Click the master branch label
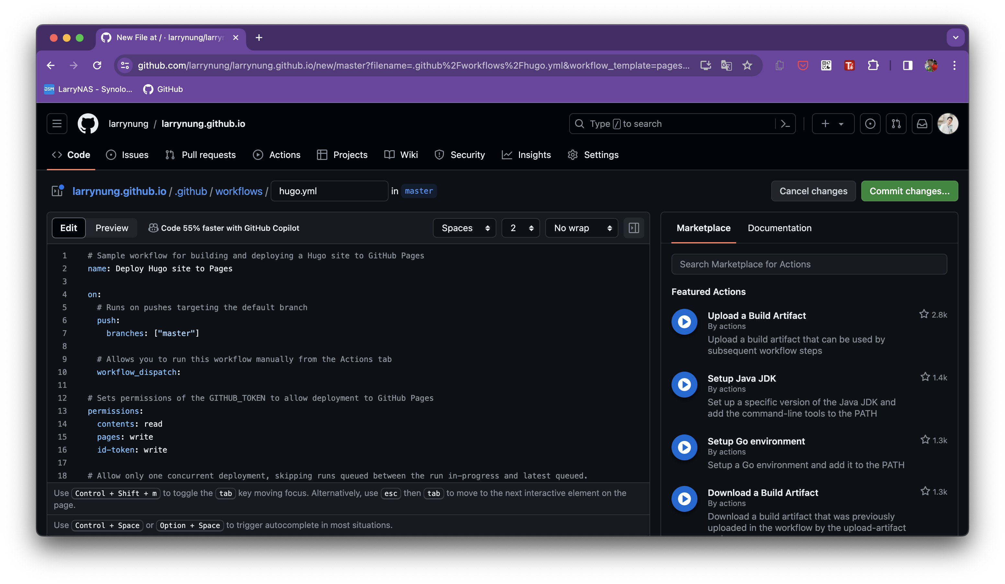 coord(419,191)
